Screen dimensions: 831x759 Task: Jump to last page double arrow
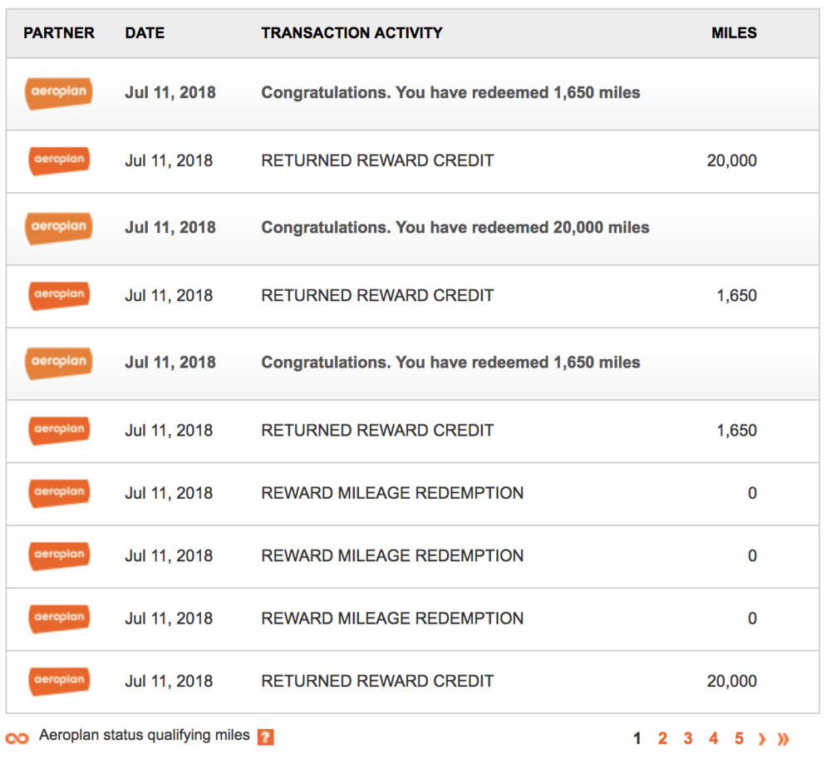coord(783,738)
